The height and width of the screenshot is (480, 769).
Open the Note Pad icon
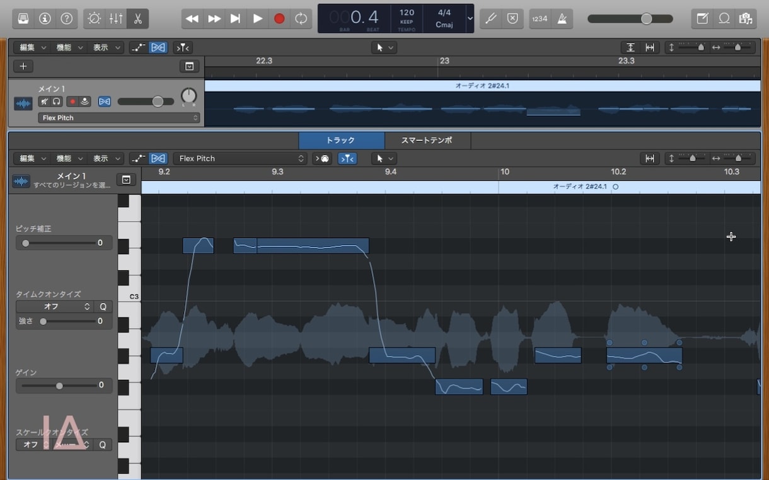coord(702,18)
